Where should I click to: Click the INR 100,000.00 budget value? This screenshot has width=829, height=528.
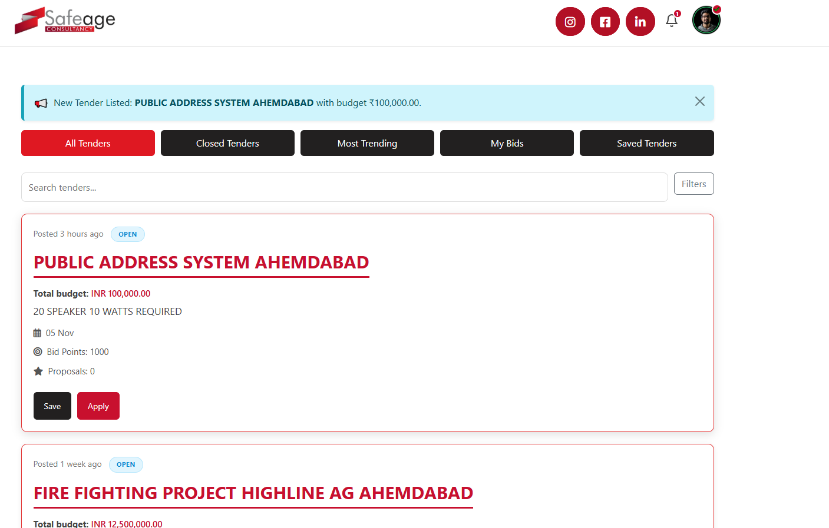121,294
